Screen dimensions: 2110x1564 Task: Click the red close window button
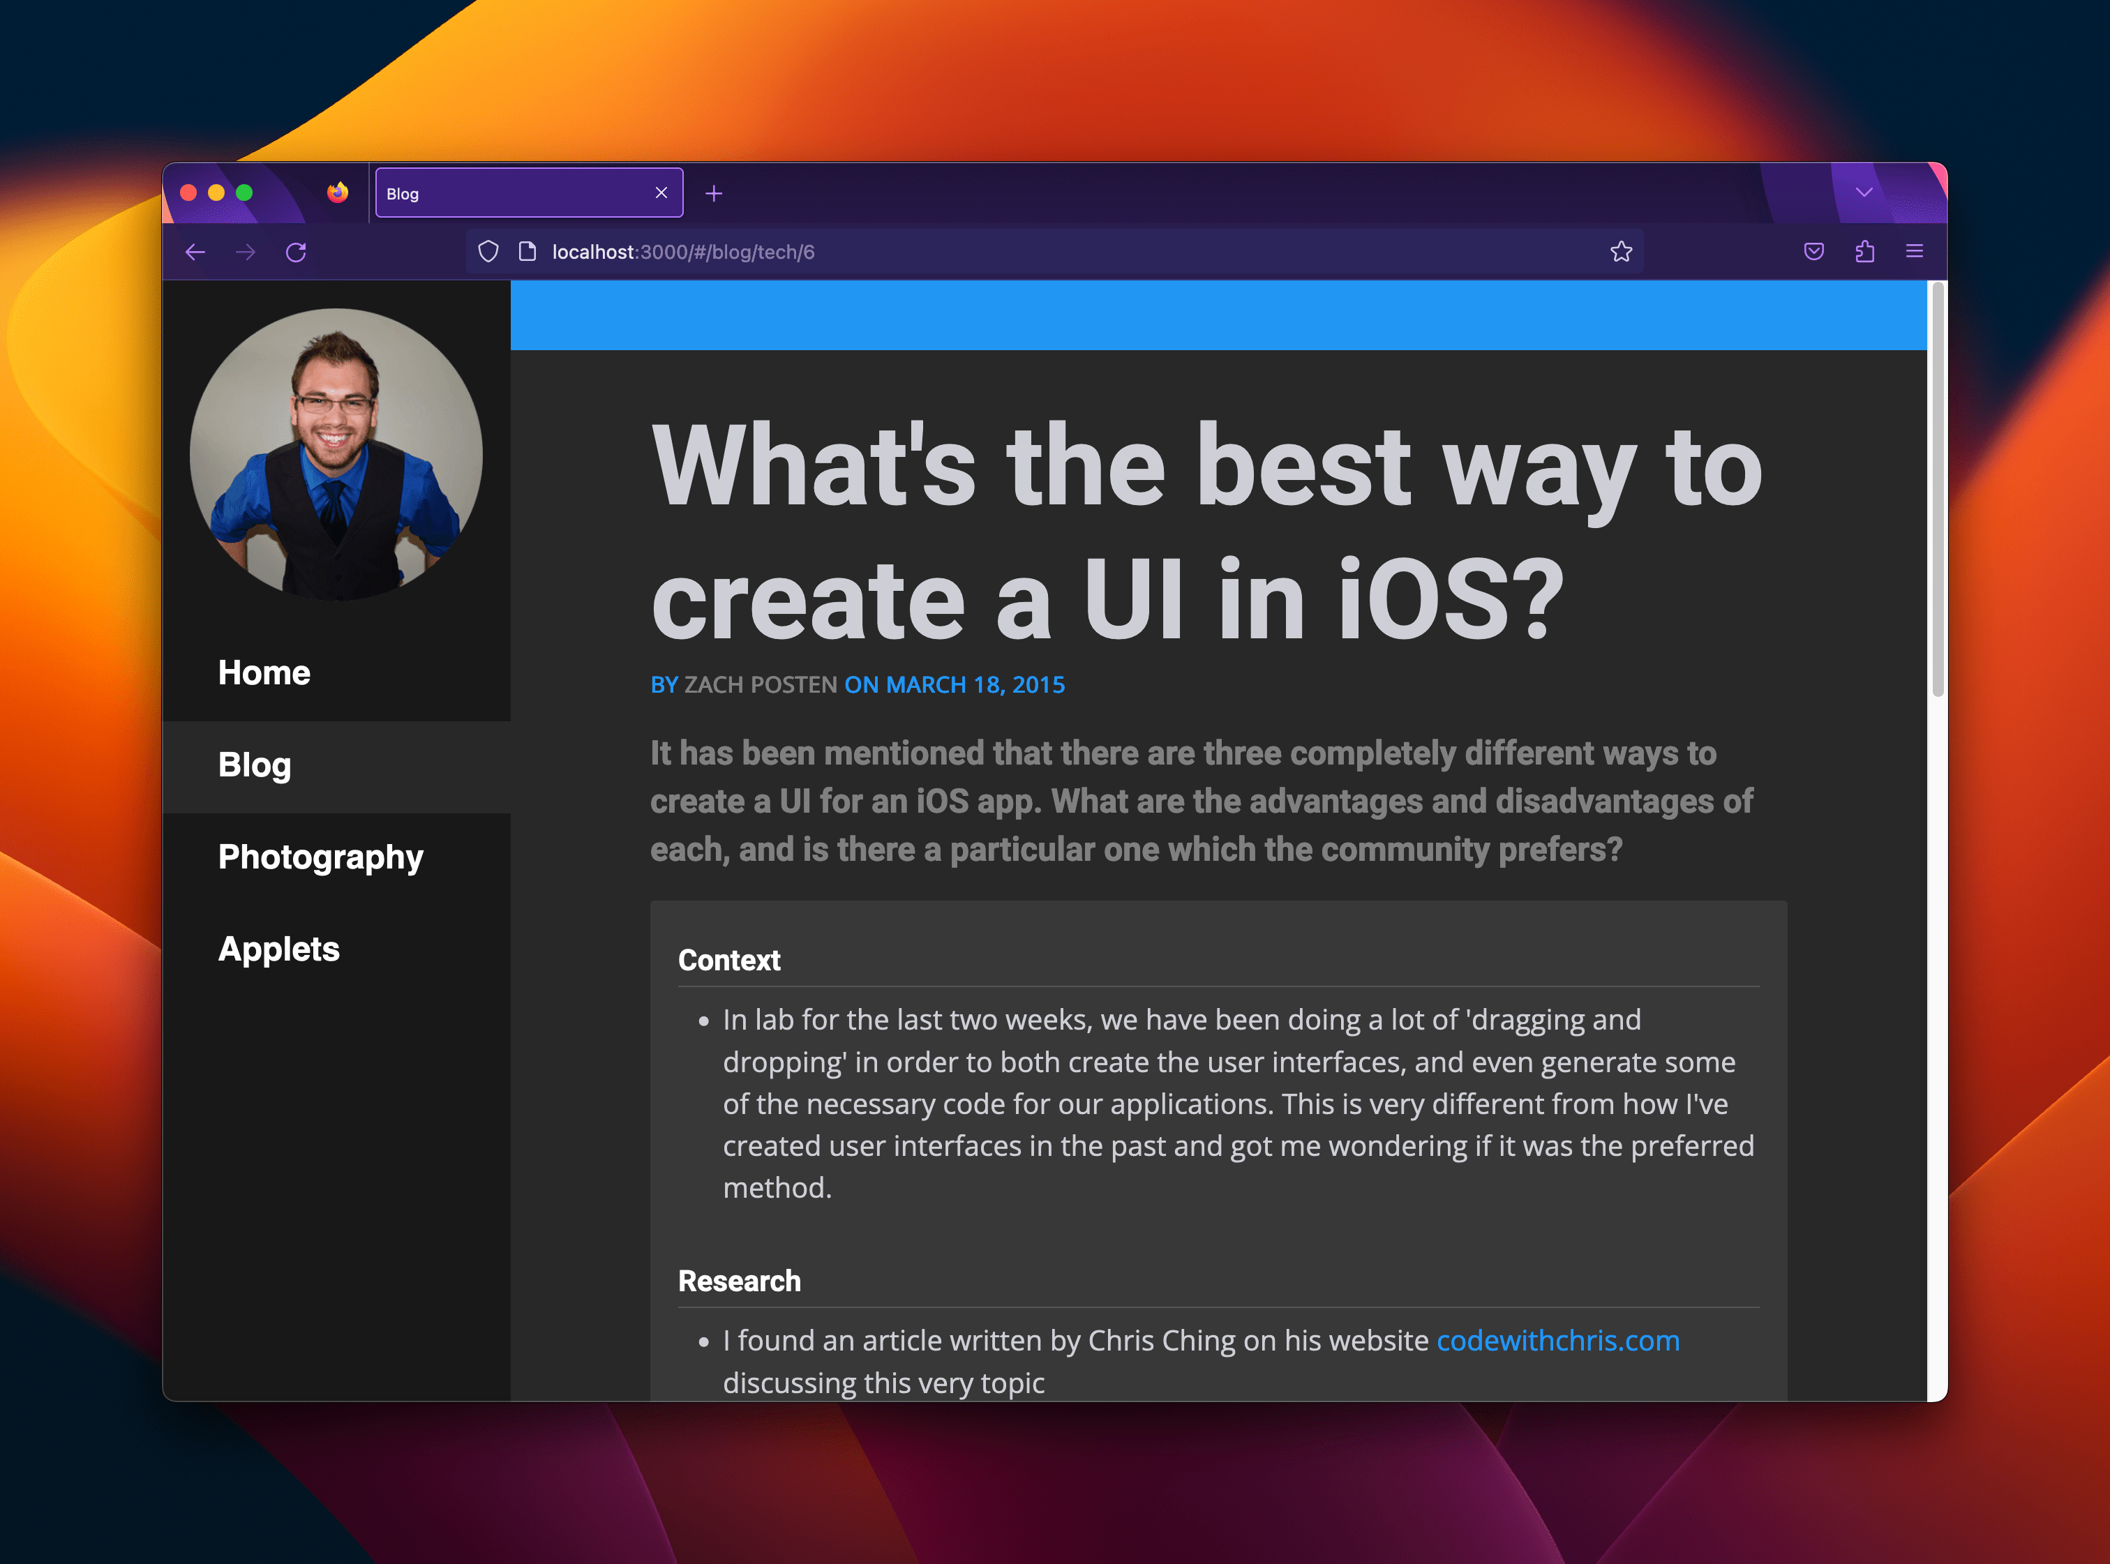(188, 193)
